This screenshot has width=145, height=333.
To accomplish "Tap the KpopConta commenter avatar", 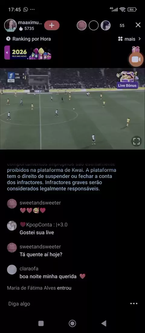I will 12,226.
